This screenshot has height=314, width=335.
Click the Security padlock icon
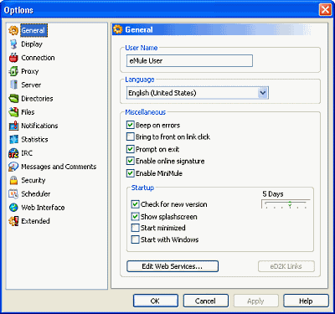pyautogui.click(x=13, y=180)
